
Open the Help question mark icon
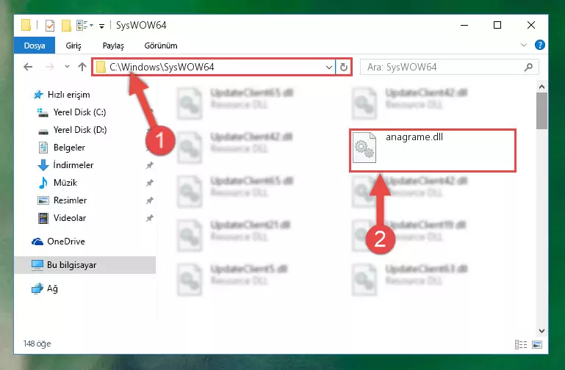click(x=540, y=45)
